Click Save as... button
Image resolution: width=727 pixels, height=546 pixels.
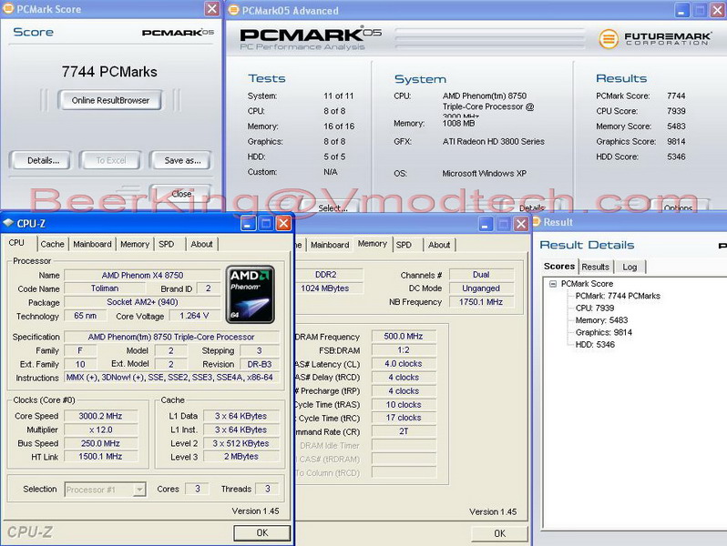coord(182,160)
